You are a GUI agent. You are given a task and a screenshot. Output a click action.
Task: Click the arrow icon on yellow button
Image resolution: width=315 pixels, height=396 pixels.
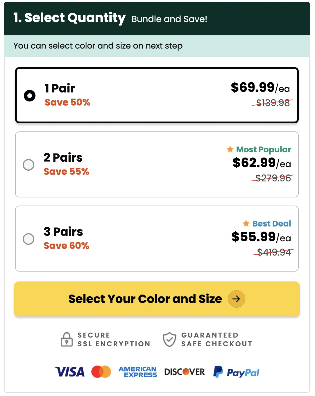tap(237, 299)
